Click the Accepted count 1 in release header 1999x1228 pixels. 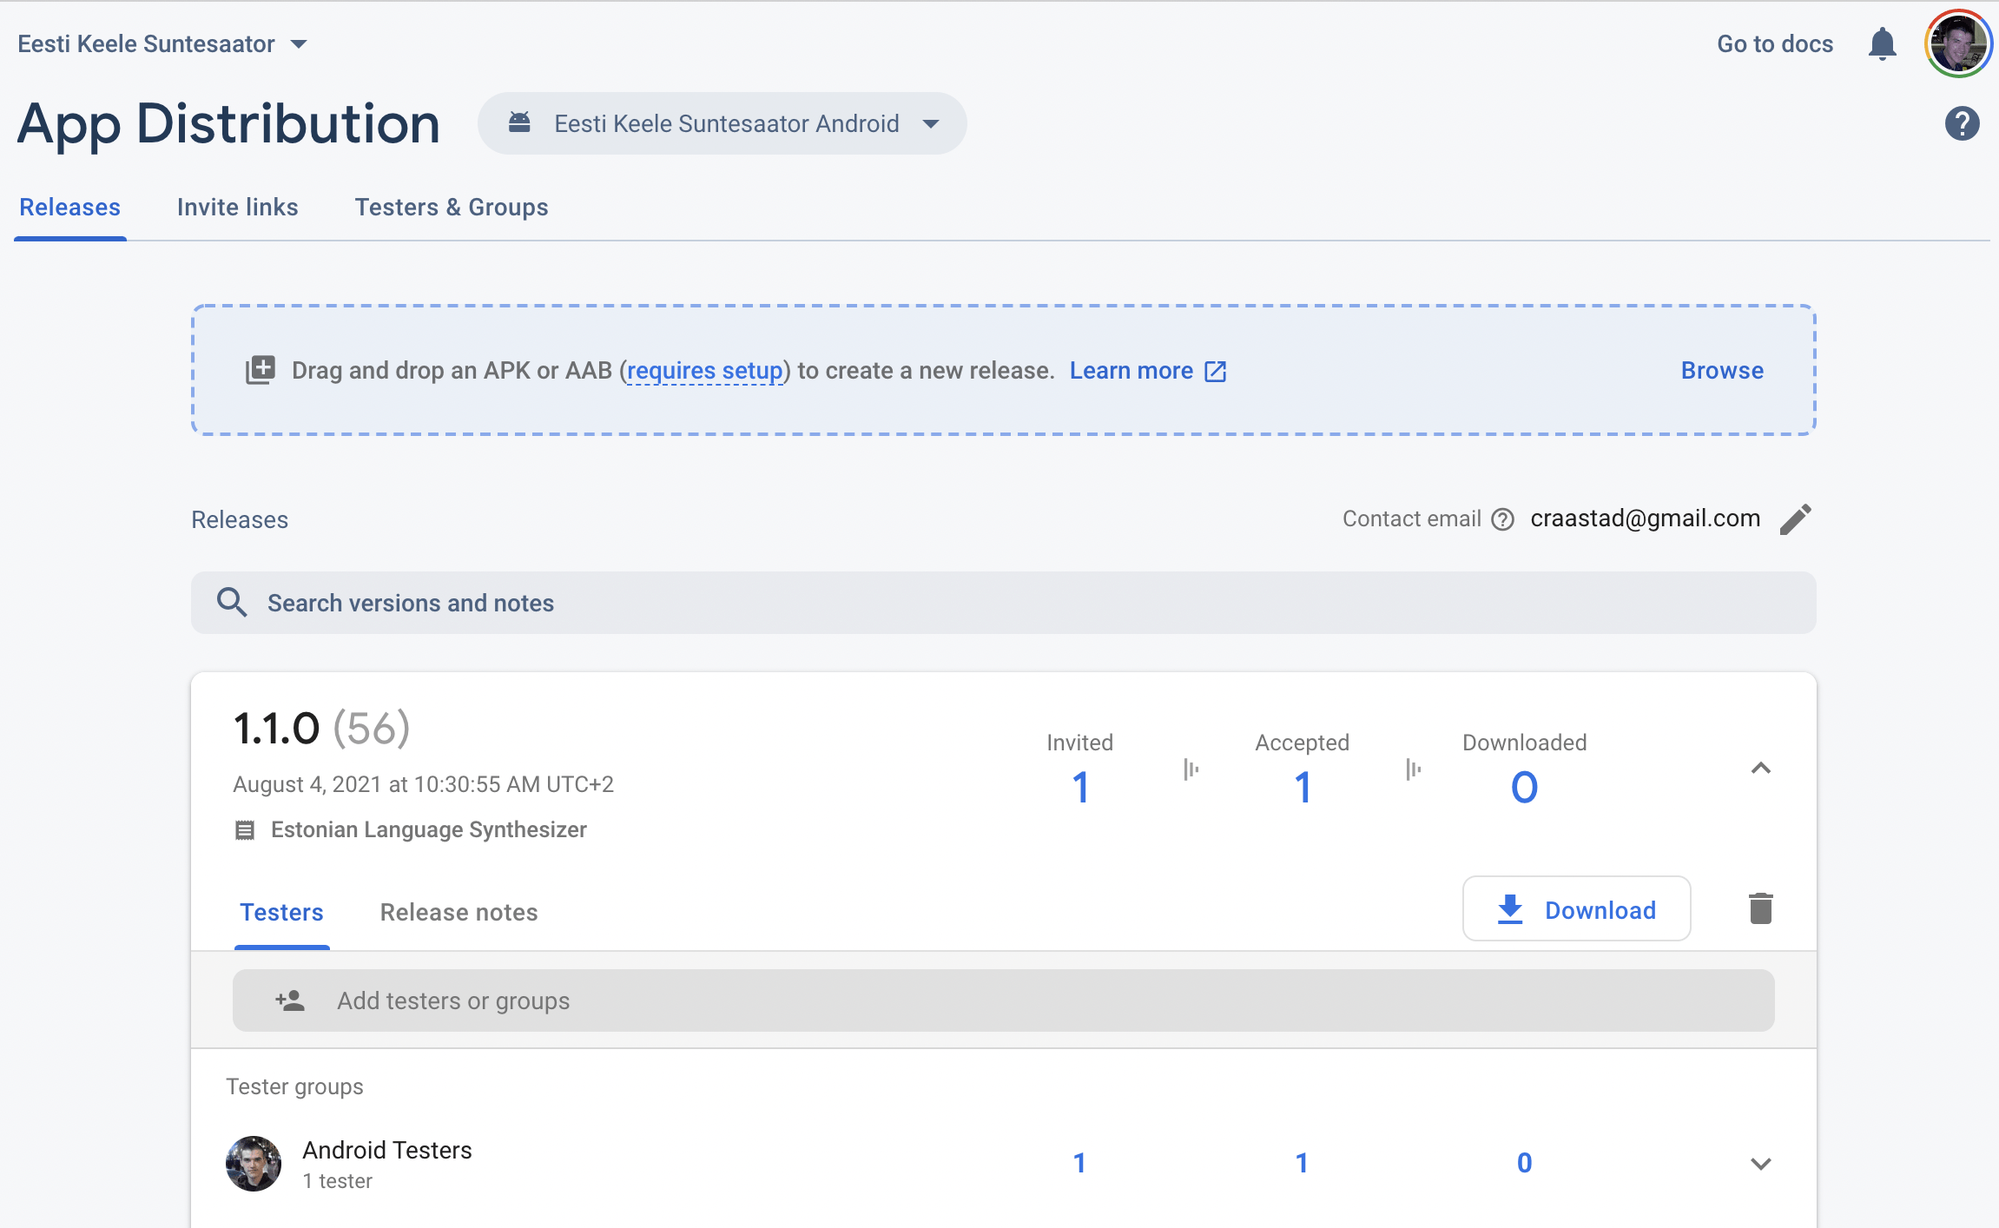tap(1303, 788)
